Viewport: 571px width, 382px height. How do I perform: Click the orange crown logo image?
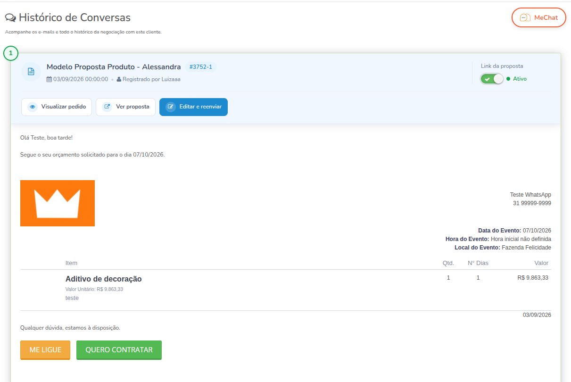click(58, 203)
